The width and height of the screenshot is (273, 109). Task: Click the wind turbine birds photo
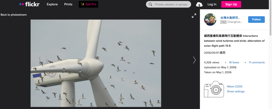[x=96, y=63]
